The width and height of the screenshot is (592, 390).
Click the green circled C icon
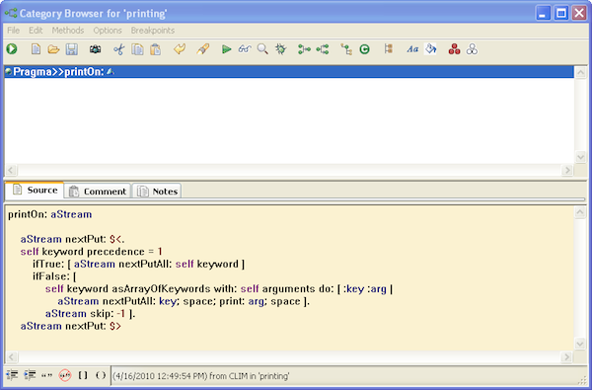click(x=364, y=49)
